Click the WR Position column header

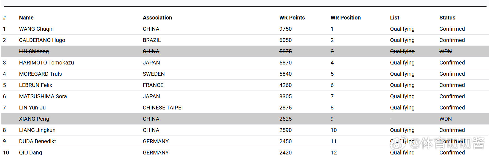tap(345, 18)
